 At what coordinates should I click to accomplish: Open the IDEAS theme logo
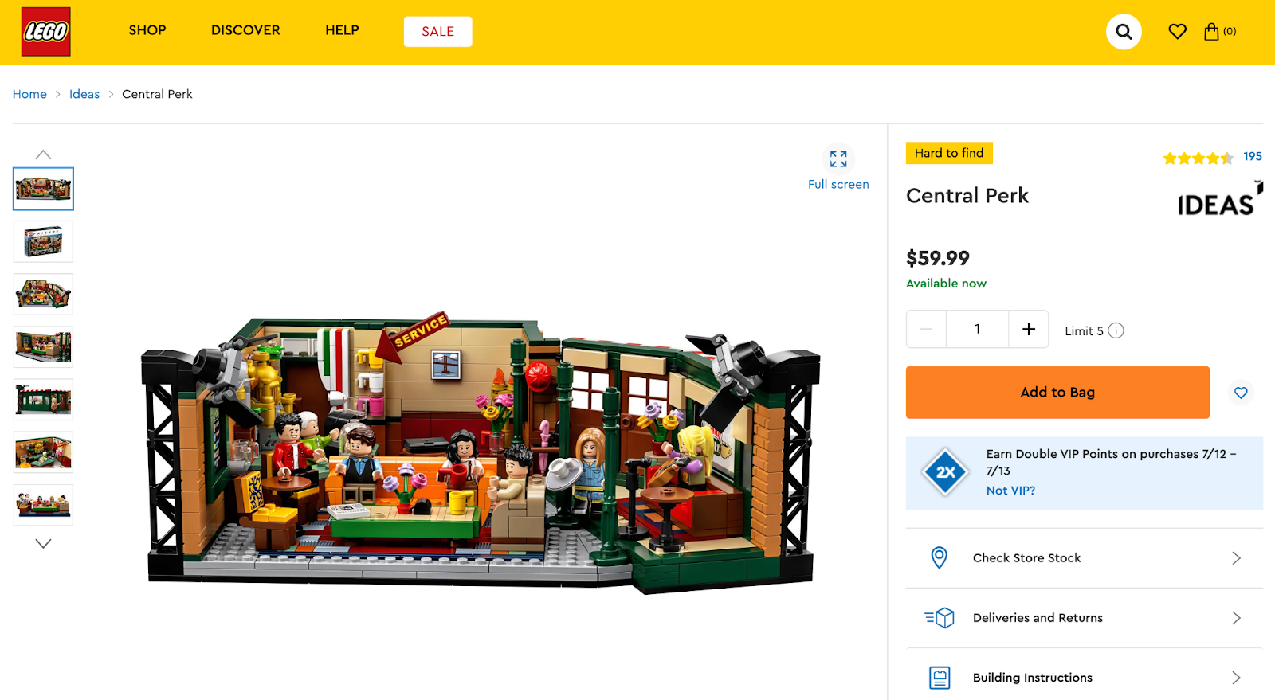point(1220,199)
